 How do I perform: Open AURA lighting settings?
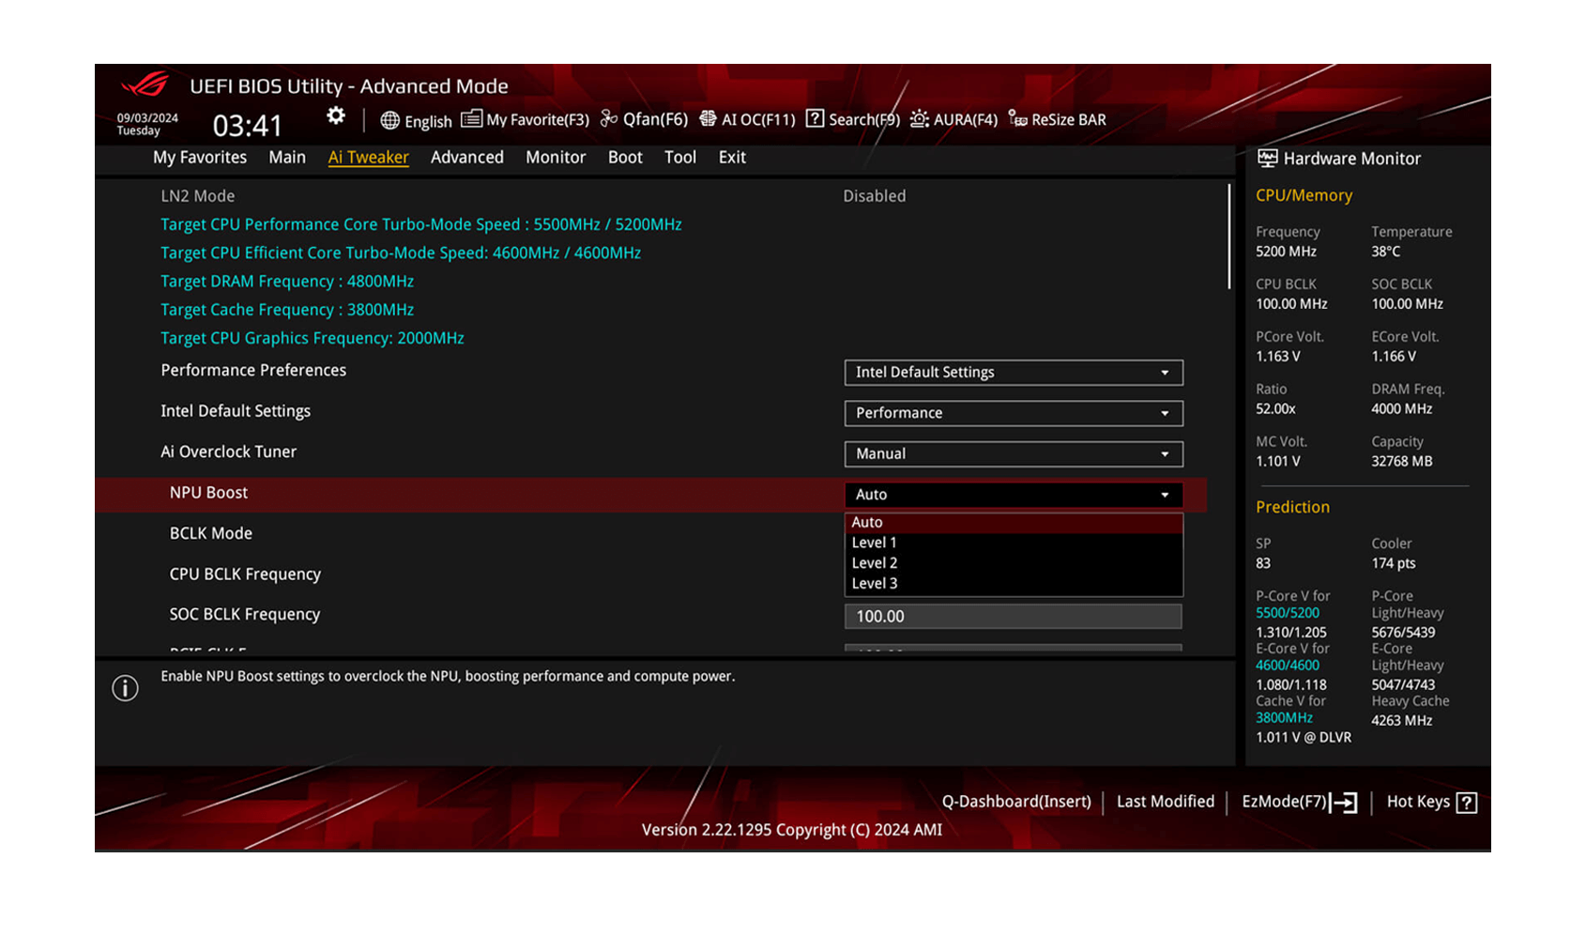pyautogui.click(x=953, y=119)
